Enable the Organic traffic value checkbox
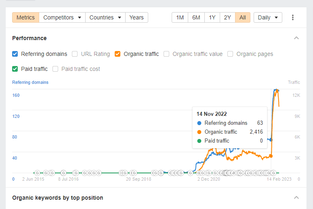This screenshot has height=209, width=313. [166, 54]
